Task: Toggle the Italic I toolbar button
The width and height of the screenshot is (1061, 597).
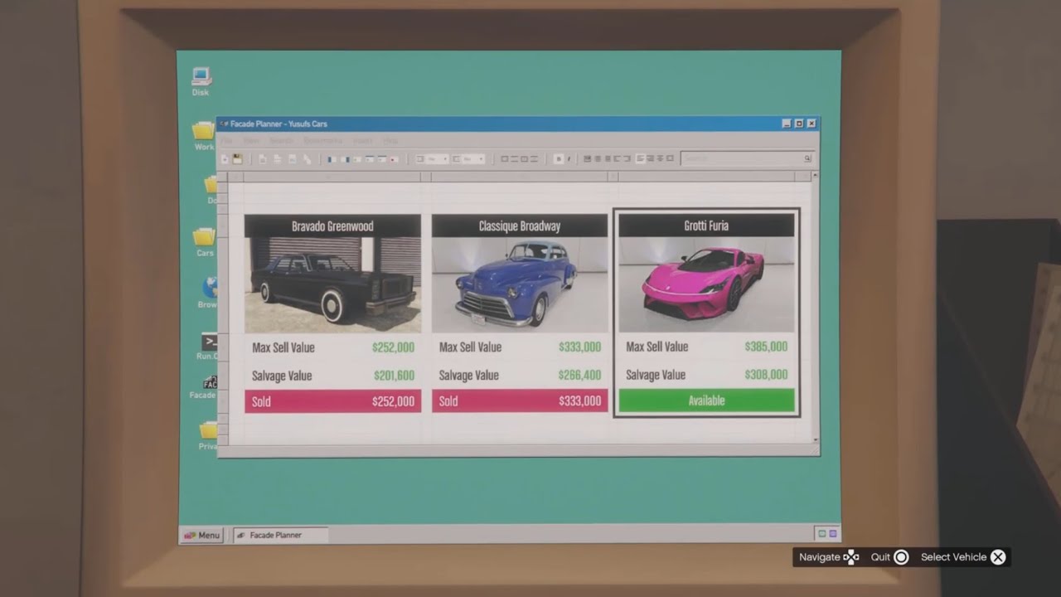Action: 568,158
